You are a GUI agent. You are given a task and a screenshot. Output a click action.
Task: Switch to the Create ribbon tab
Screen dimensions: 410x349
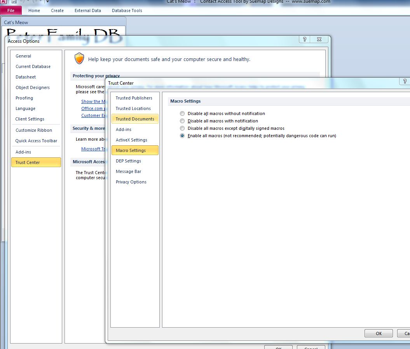pos(57,10)
